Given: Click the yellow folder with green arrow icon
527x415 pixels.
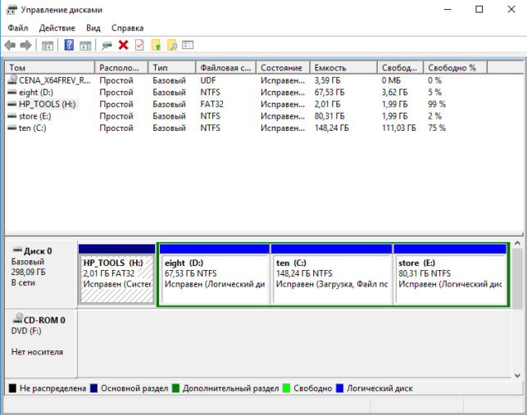Looking at the screenshot, I should point(156,45).
